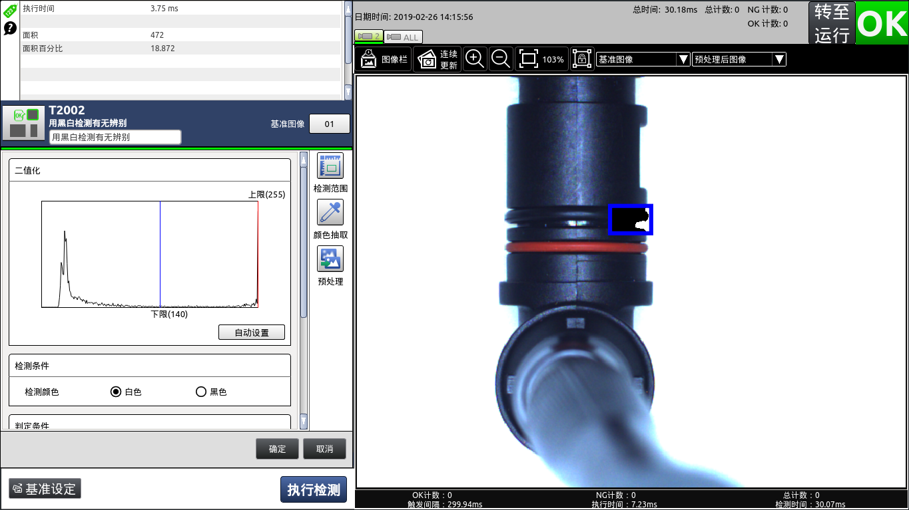This screenshot has width=909, height=510.
Task: Click the continuous update (连续更新) camera icon
Action: 437,59
